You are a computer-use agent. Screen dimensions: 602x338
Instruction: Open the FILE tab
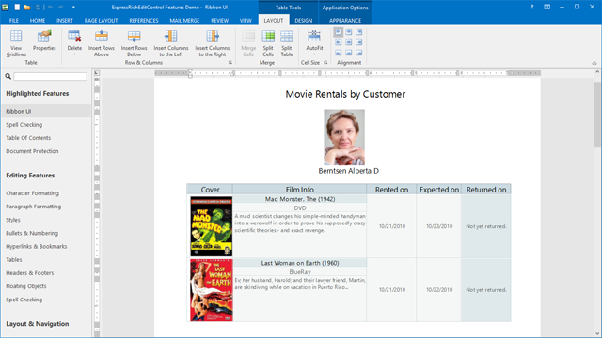pos(14,21)
